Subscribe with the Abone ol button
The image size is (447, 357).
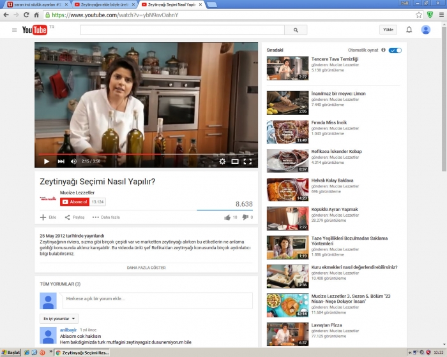[x=75, y=202]
